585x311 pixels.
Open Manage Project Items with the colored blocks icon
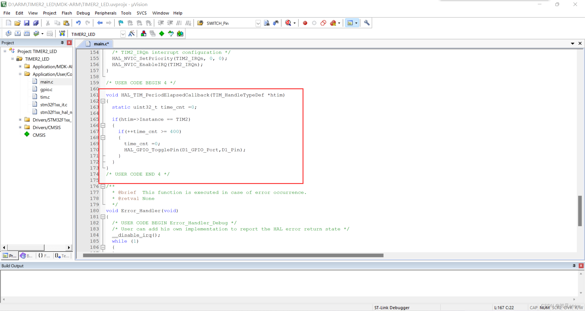(144, 34)
